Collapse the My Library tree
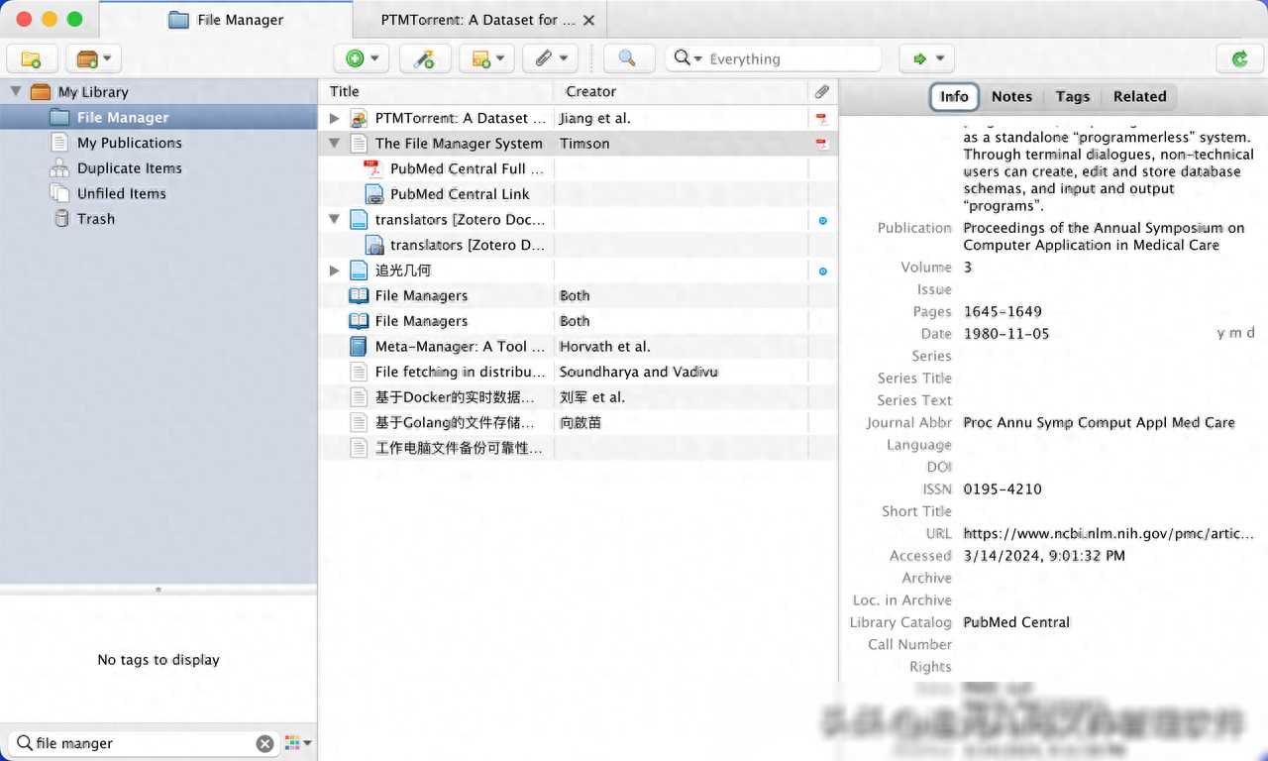The height and width of the screenshot is (761, 1268). (15, 91)
